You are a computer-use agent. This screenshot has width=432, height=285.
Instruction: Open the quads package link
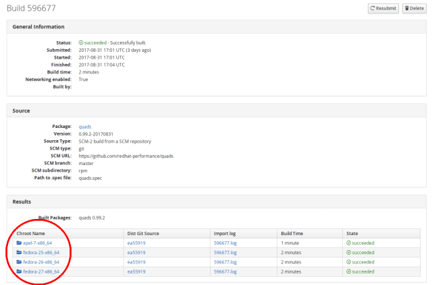coord(85,126)
